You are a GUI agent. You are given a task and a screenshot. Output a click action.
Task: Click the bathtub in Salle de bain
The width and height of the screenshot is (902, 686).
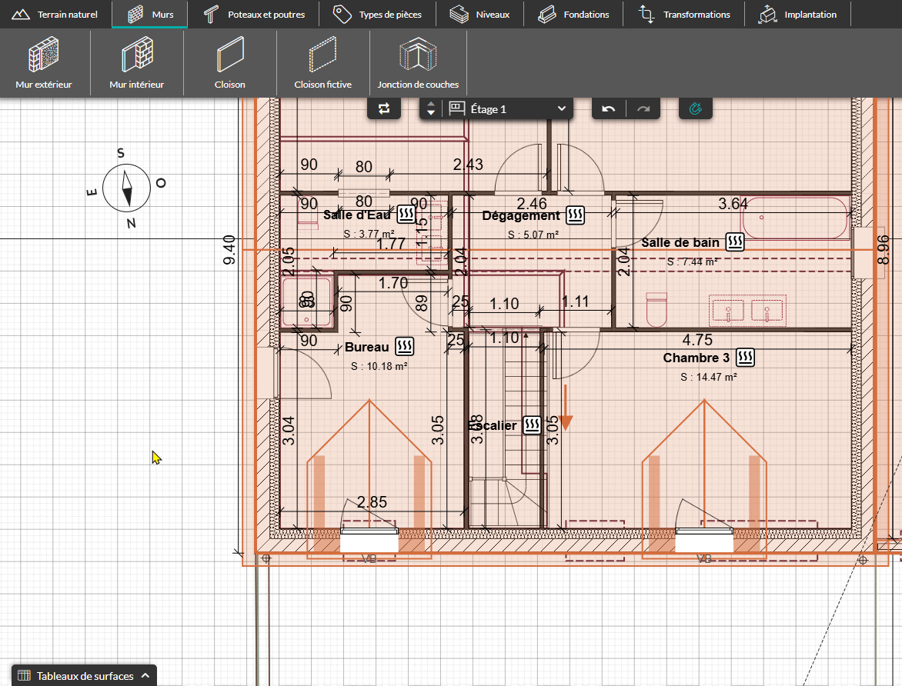pos(796,218)
